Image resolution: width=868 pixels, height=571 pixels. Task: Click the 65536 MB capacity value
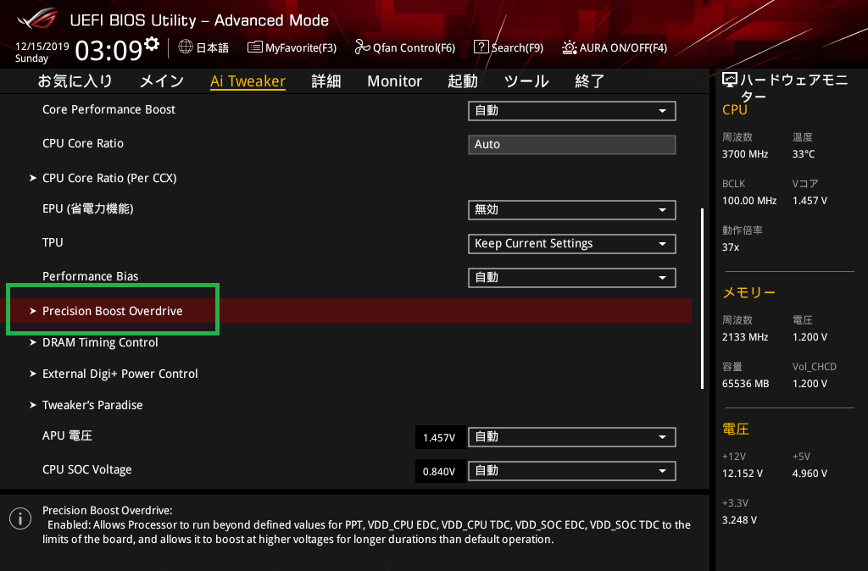point(745,384)
